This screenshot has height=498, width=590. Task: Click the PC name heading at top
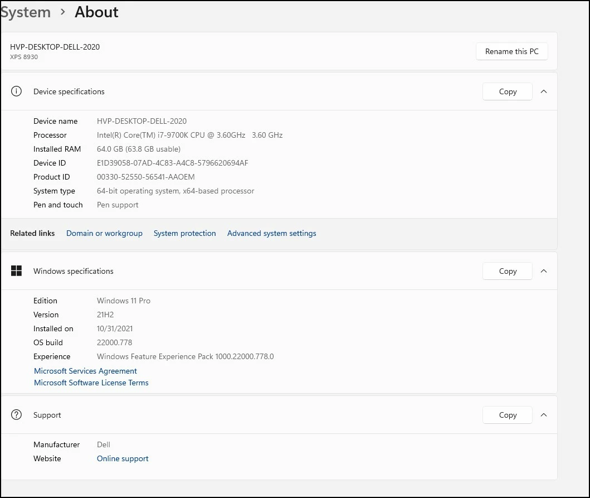[55, 47]
